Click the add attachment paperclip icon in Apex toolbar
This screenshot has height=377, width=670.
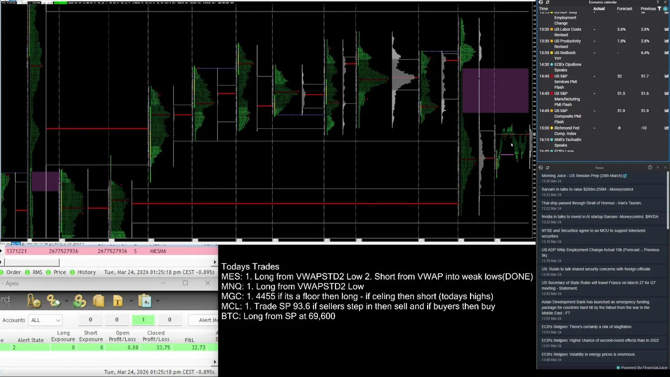[x=33, y=301]
